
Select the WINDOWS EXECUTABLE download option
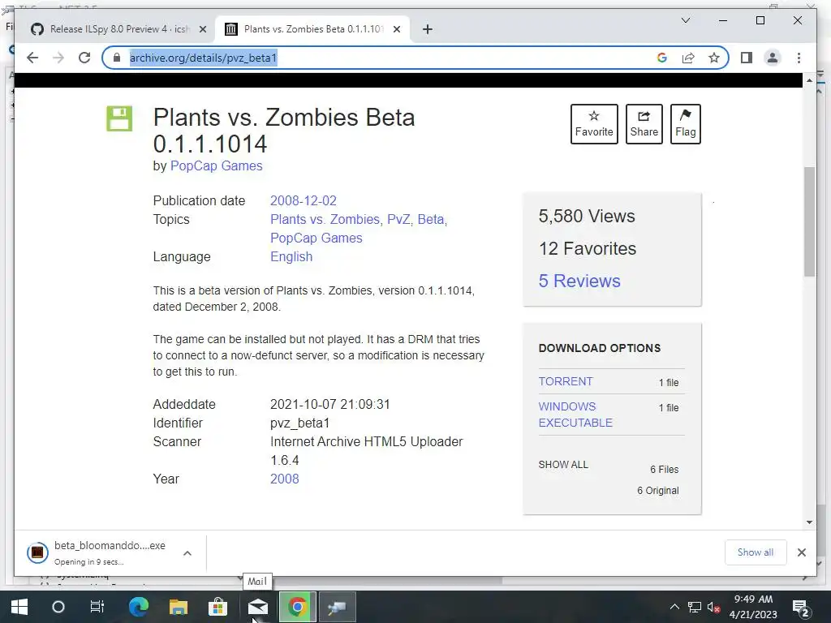pos(575,415)
